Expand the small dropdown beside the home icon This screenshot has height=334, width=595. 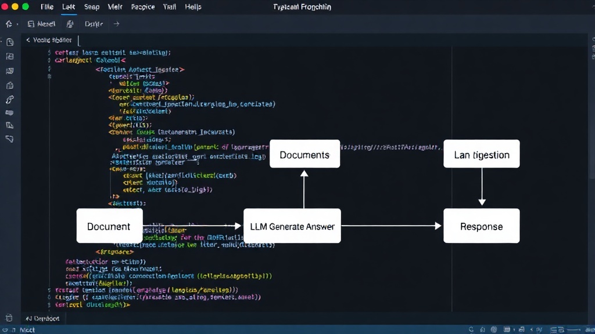click(17, 24)
